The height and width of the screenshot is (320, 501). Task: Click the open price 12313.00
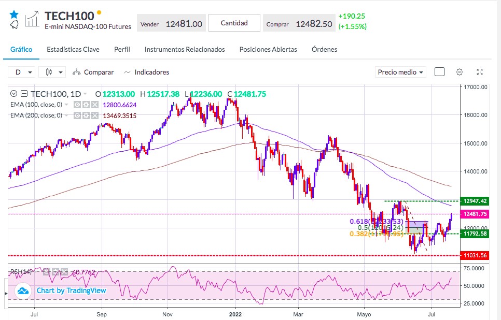point(119,94)
